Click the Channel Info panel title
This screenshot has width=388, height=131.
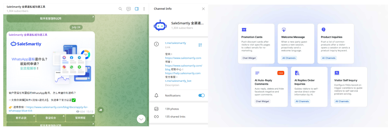[x=163, y=9]
